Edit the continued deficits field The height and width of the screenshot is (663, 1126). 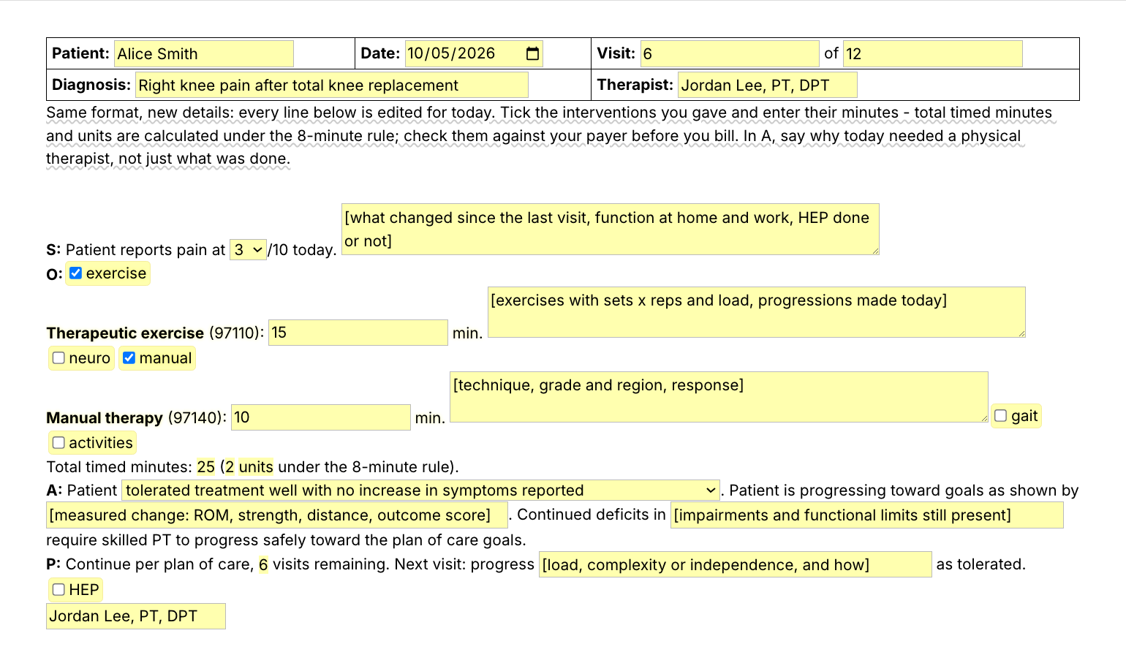pyautogui.click(x=867, y=515)
